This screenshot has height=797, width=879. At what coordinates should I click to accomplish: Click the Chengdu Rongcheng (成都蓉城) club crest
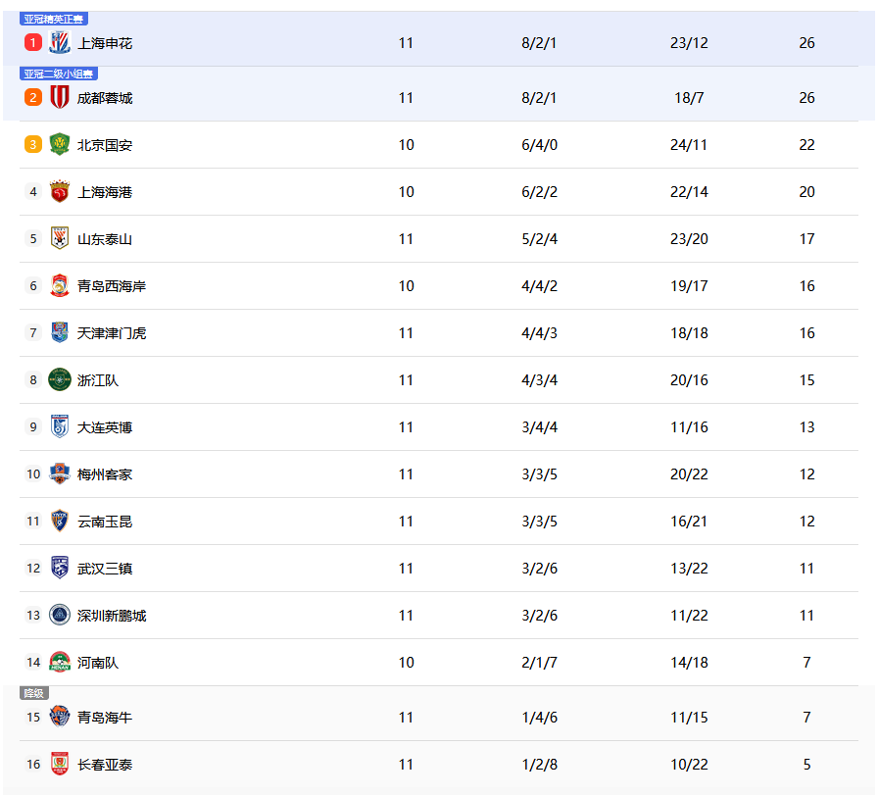pyautogui.click(x=60, y=98)
